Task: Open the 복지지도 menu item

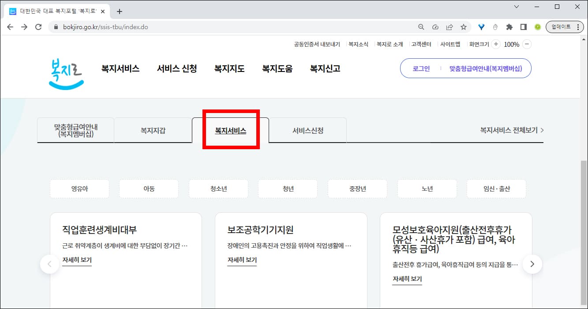Action: coord(229,68)
